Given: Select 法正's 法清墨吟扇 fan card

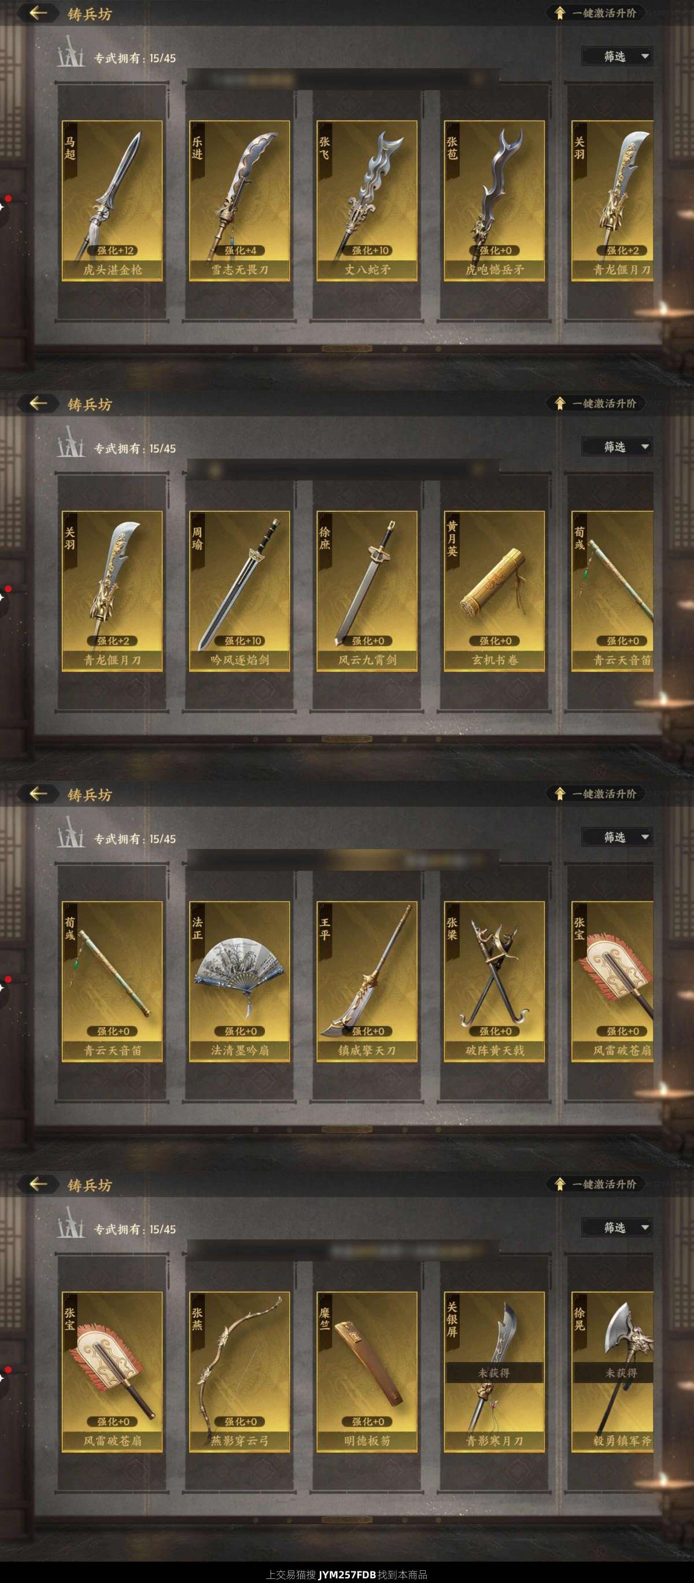Looking at the screenshot, I should click(240, 981).
